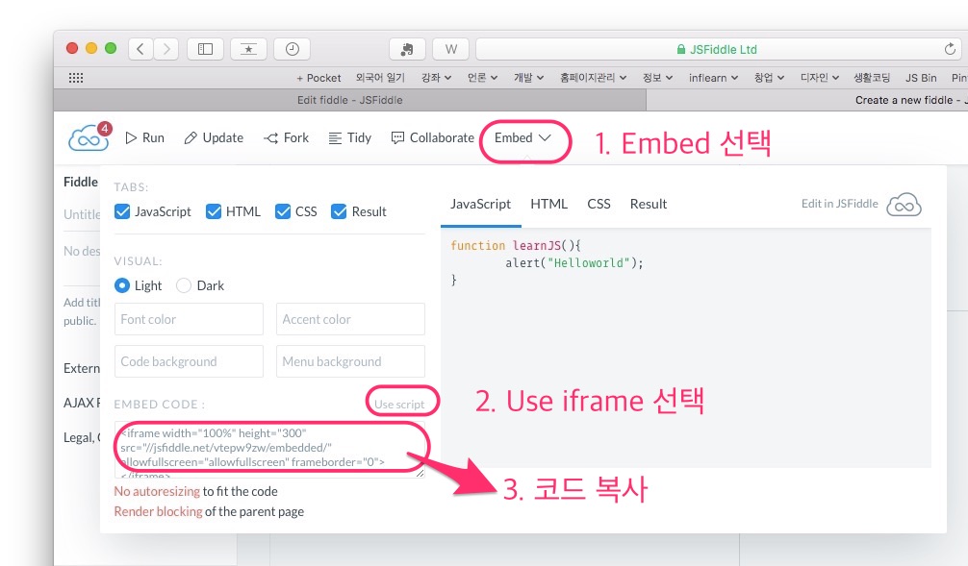The height and width of the screenshot is (566, 968).
Task: Click the W extension button
Action: click(450, 49)
